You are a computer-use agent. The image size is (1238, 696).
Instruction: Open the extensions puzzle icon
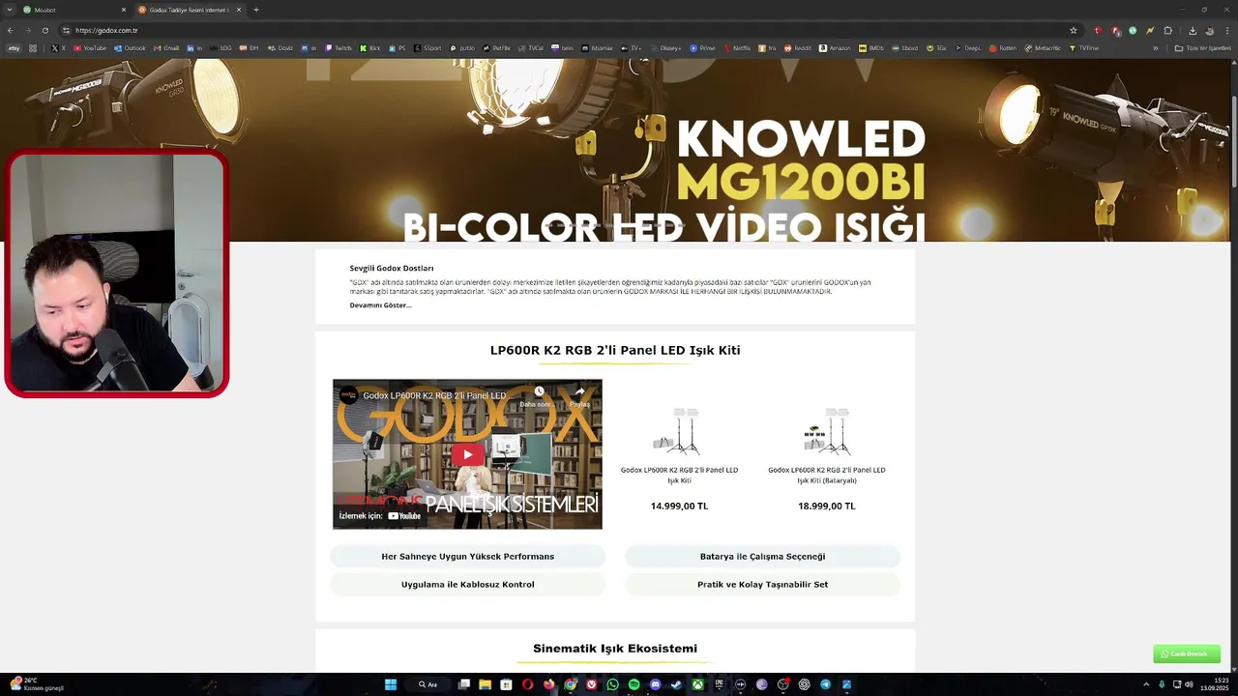pos(1167,30)
